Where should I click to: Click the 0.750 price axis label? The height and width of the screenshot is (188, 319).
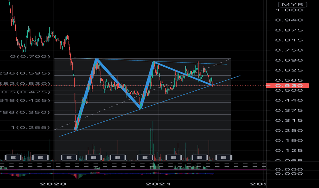pos(289,50)
